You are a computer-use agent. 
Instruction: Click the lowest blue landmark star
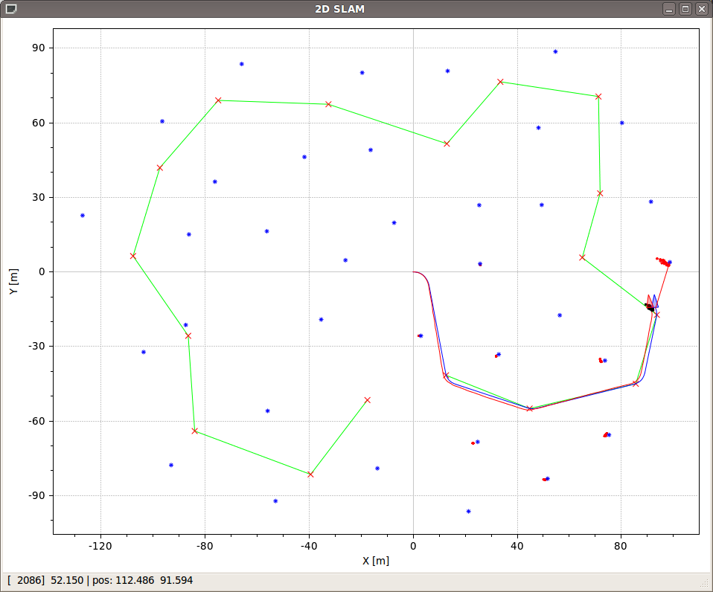pyautogui.click(x=468, y=512)
